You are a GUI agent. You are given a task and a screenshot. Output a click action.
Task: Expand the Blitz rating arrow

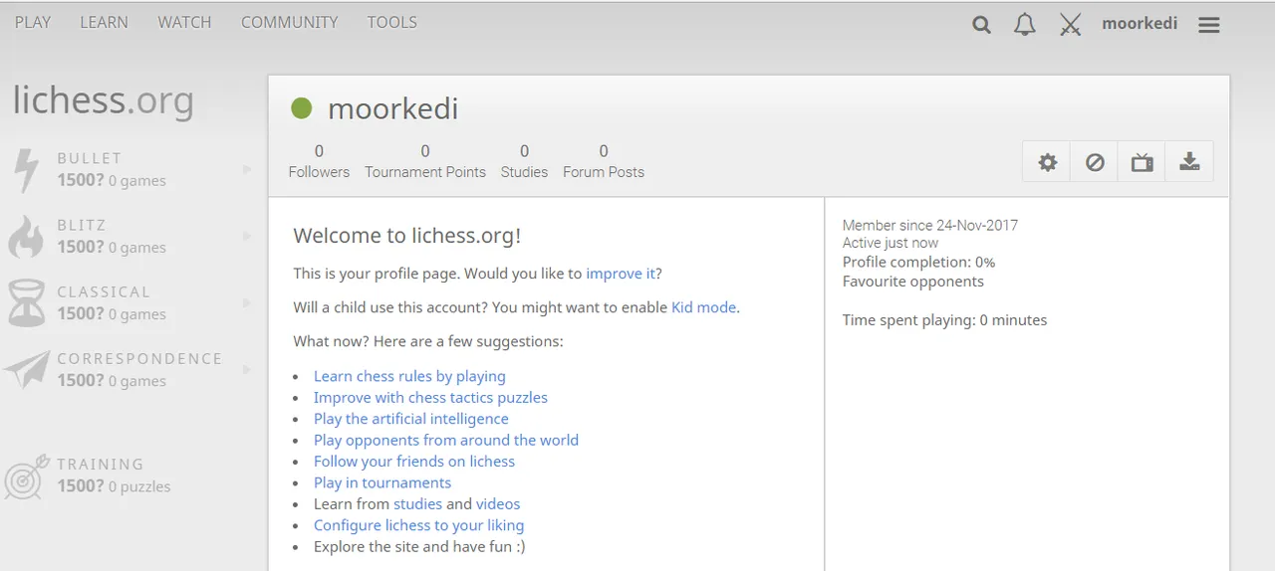pyautogui.click(x=247, y=236)
